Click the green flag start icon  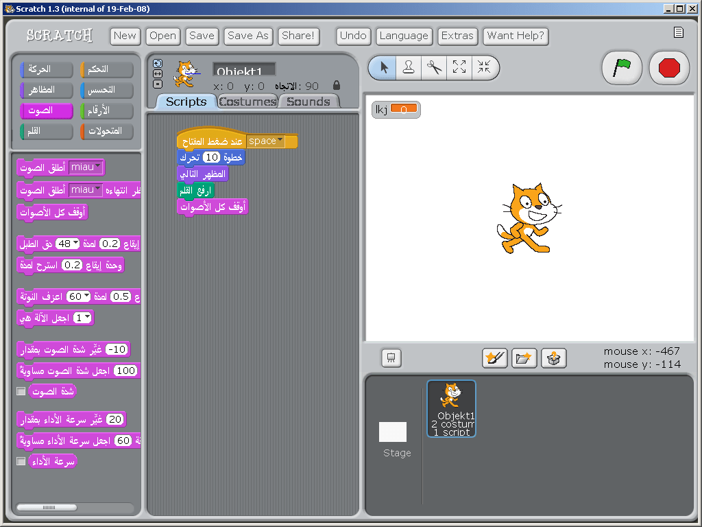click(621, 67)
